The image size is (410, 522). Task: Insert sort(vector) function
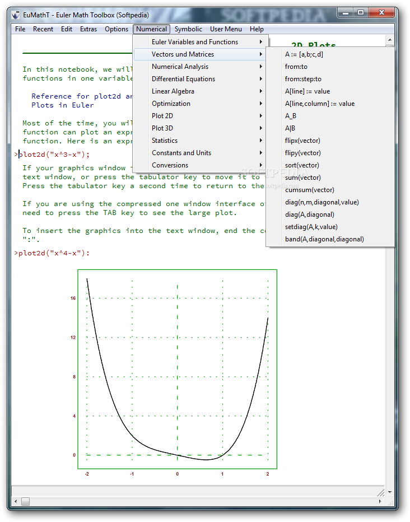tap(330, 165)
